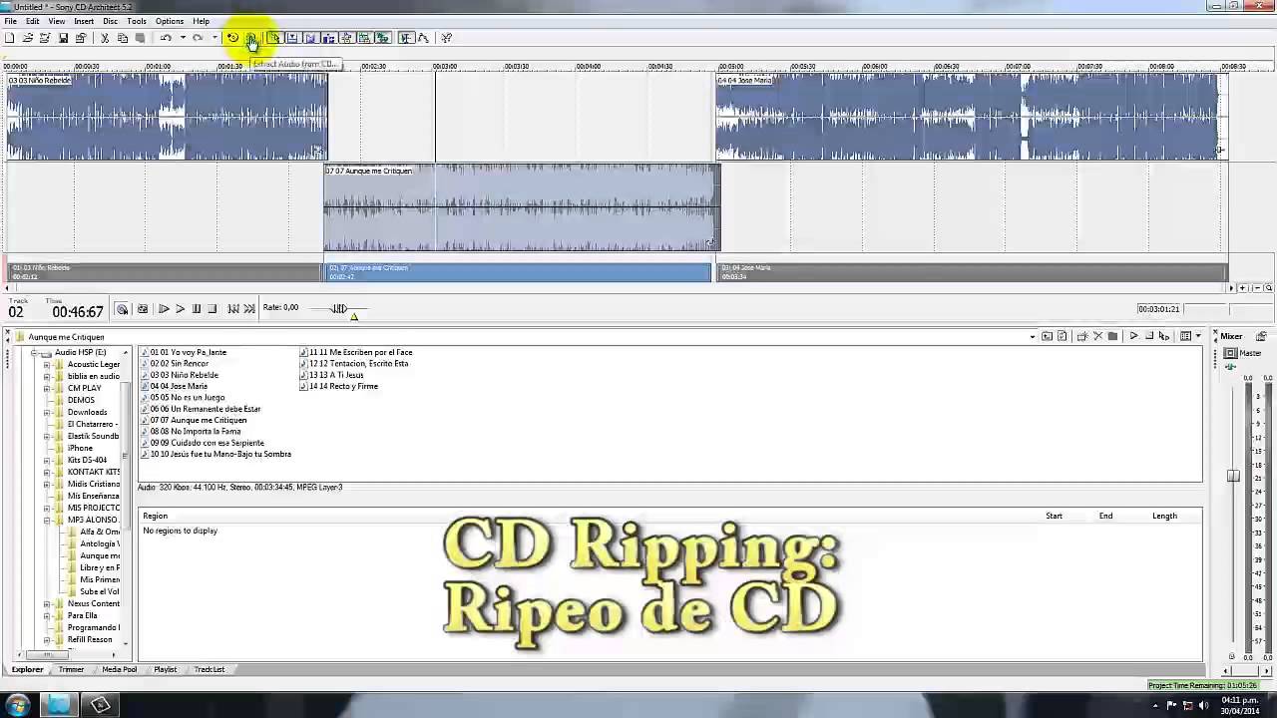Play from start in transport bar
Screen dimensions: 1277x718
(x=164, y=309)
